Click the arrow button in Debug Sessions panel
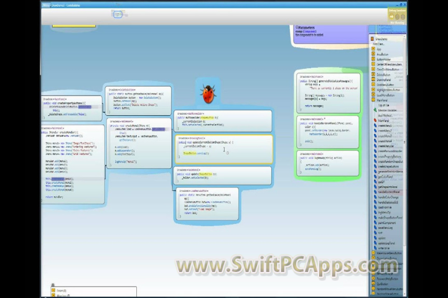This screenshot has width=448, height=298. click(392, 17)
